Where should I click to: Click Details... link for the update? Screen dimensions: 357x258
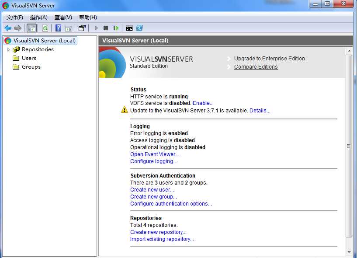tap(260, 111)
